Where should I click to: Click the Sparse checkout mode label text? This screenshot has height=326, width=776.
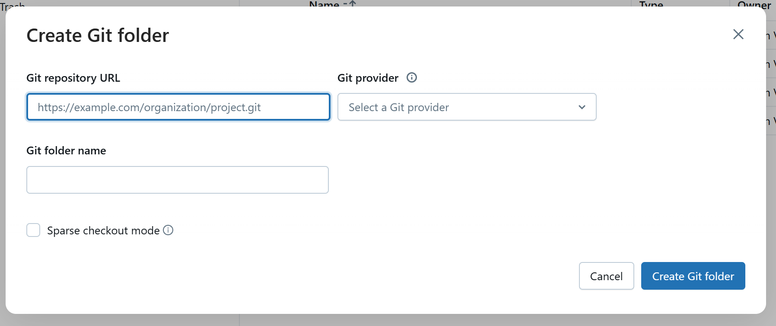[x=103, y=231]
